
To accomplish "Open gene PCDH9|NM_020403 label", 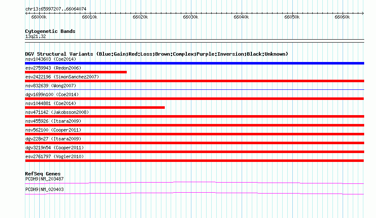I will pyautogui.click(x=44, y=189).
